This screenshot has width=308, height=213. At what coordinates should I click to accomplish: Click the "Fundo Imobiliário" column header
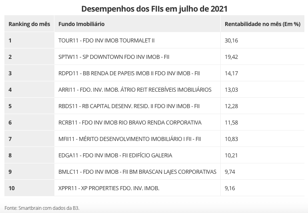pos(82,24)
